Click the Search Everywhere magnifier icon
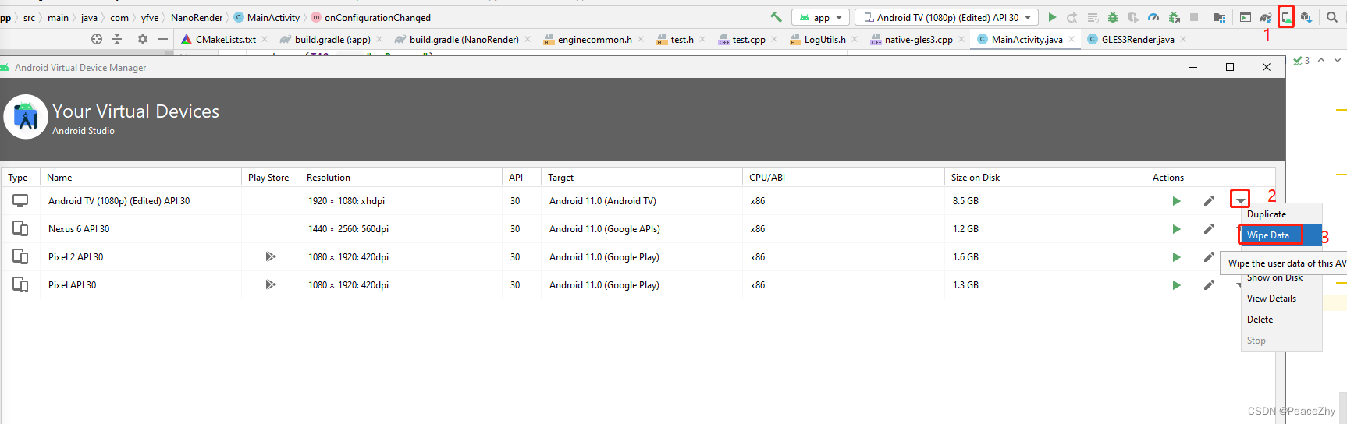The height and width of the screenshot is (424, 1347). pyautogui.click(x=1332, y=17)
